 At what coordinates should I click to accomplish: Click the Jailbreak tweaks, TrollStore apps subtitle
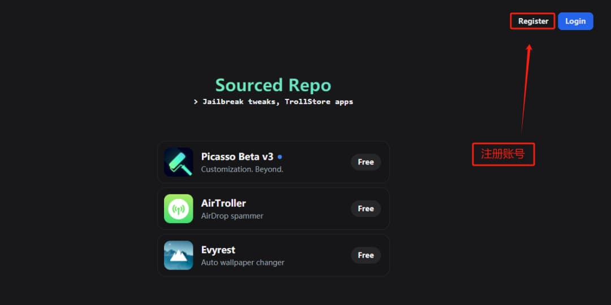273,102
